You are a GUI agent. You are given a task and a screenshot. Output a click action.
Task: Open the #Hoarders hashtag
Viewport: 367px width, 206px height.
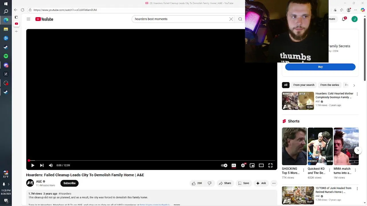(65, 194)
